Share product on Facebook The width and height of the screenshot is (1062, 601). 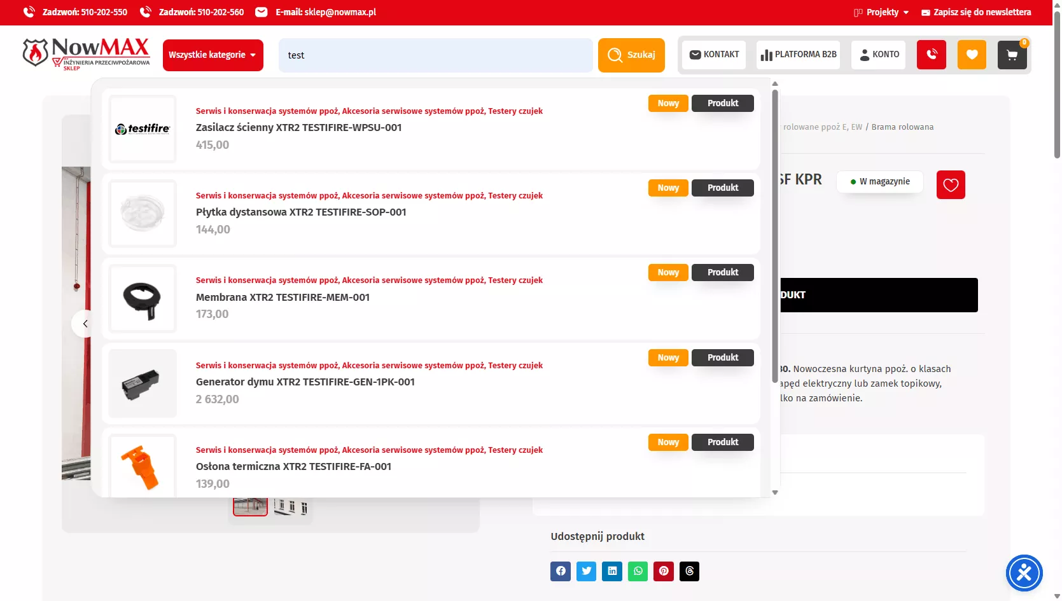click(561, 571)
